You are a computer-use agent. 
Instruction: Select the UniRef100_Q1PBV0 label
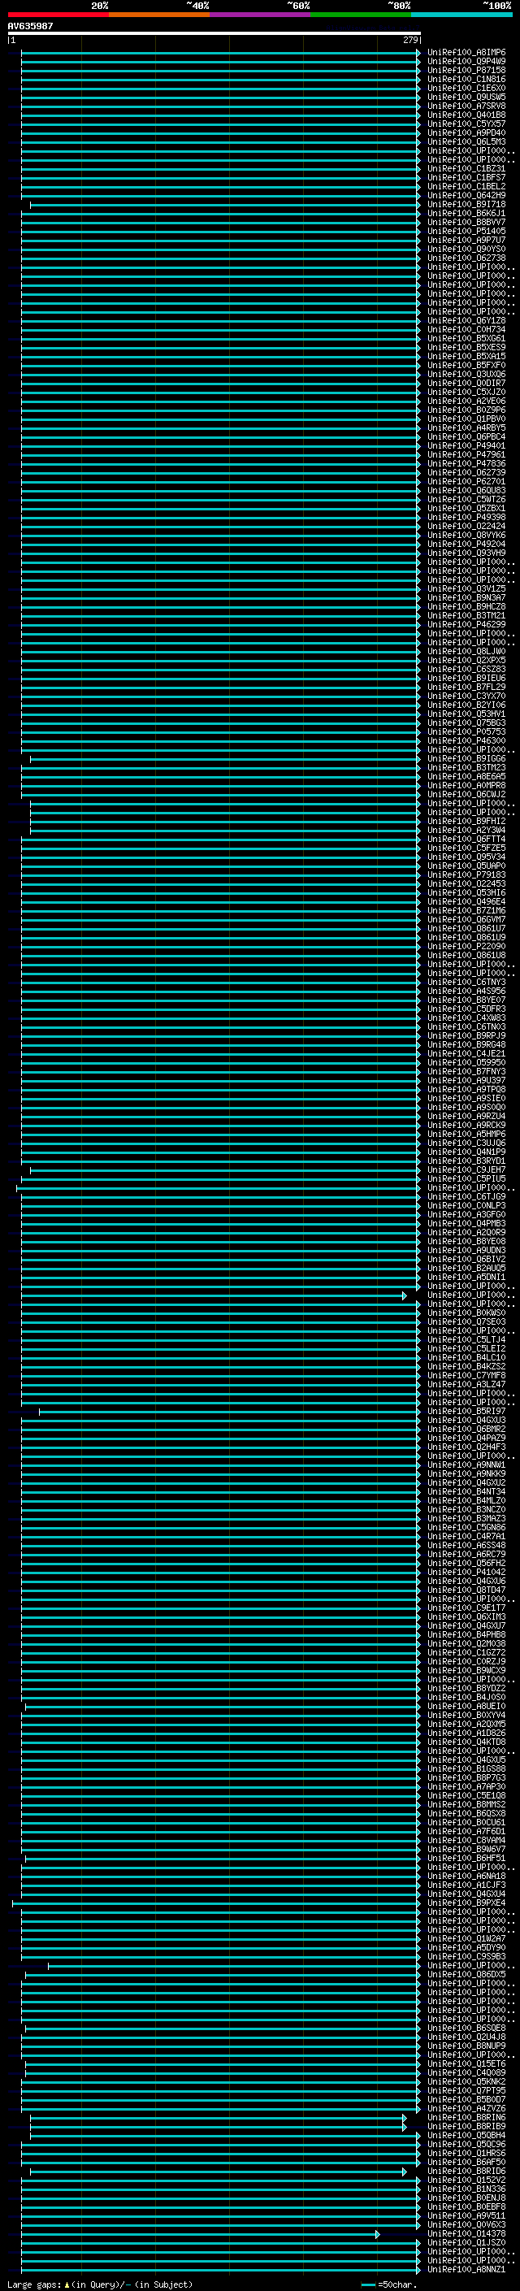point(466,419)
